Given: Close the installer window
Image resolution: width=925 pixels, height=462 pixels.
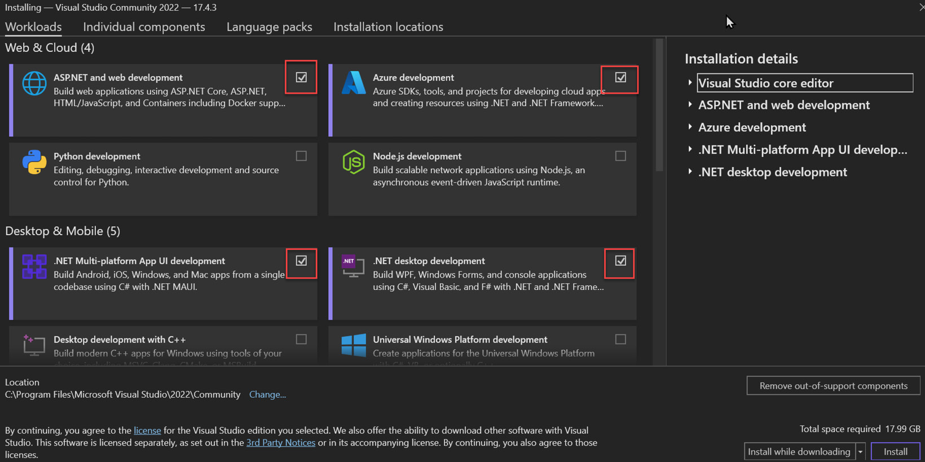Looking at the screenshot, I should point(921,7).
